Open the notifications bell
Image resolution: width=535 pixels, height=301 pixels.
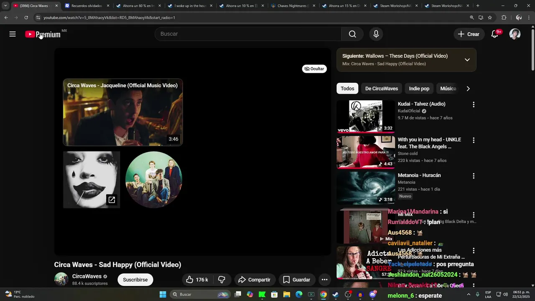(495, 34)
